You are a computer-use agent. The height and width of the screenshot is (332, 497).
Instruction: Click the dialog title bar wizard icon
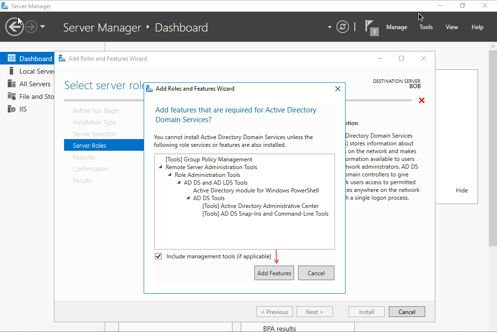click(149, 89)
